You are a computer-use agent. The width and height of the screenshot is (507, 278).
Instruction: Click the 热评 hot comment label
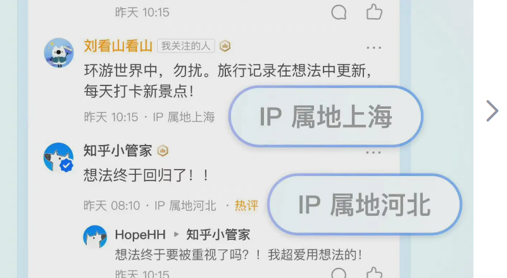(246, 206)
